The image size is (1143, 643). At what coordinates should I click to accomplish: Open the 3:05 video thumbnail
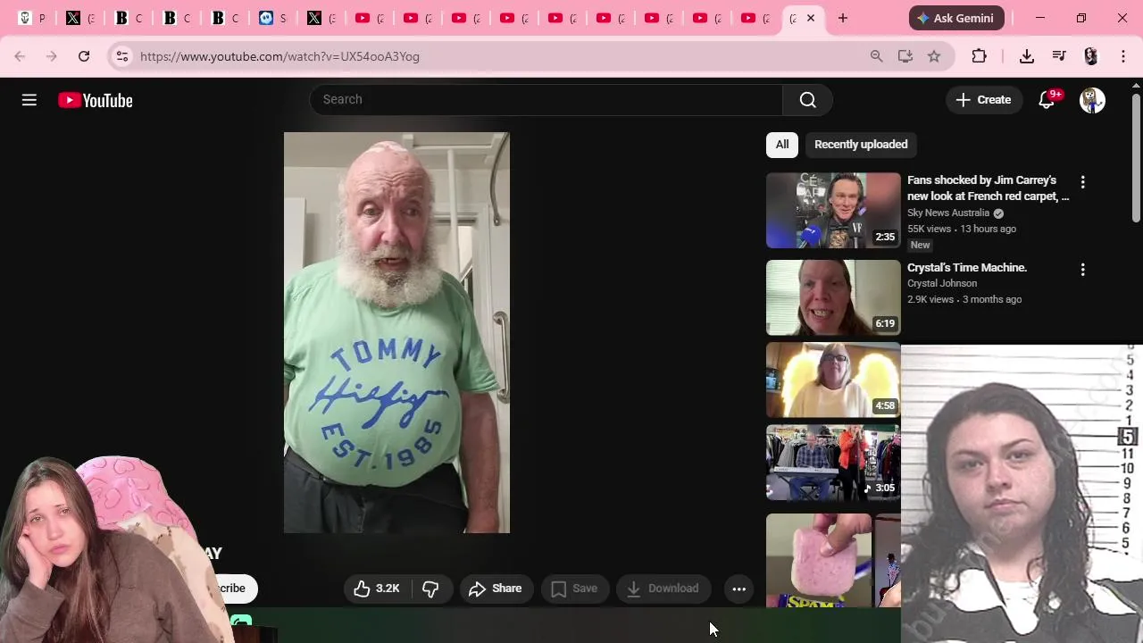pos(833,462)
